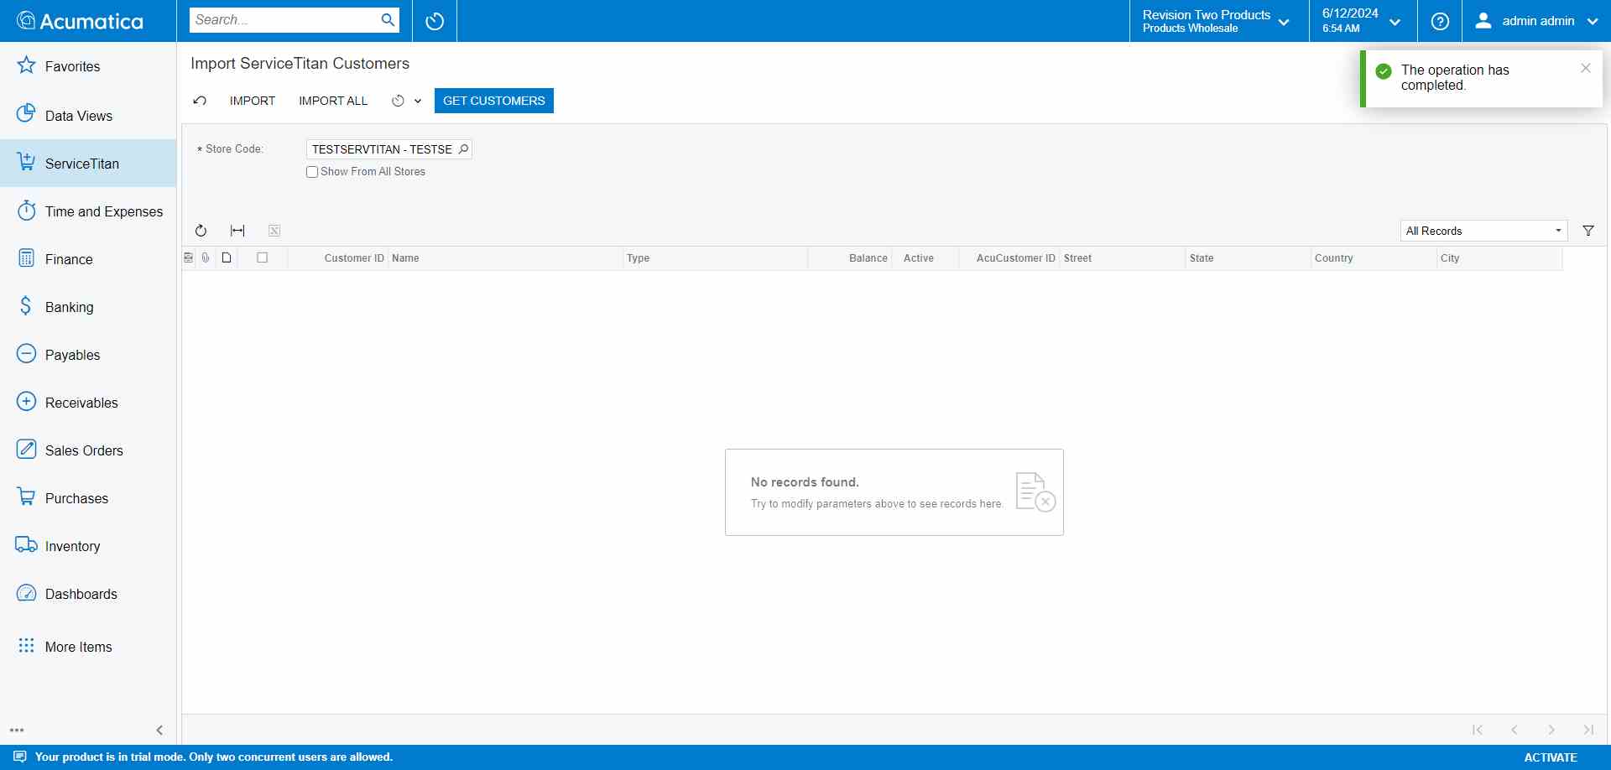Click the trial mode message icon
This screenshot has width=1611, height=770.
click(x=20, y=757)
